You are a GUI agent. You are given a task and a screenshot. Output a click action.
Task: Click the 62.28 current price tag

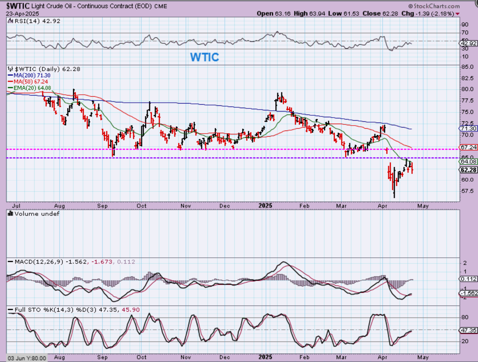point(467,170)
